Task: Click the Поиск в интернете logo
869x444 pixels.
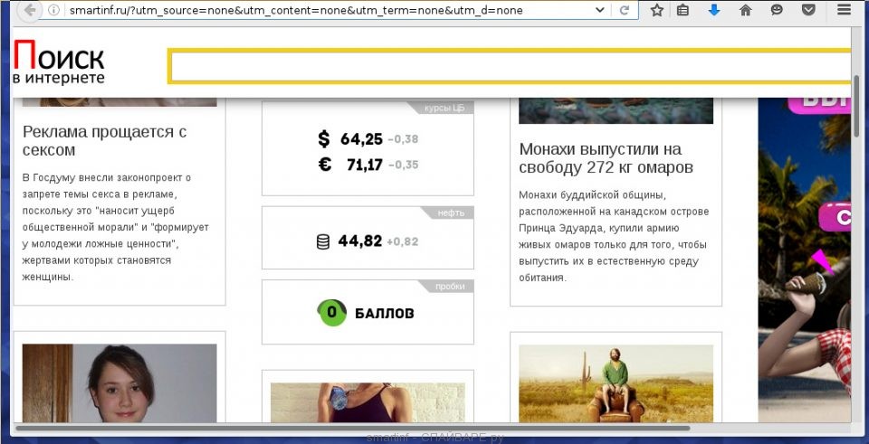Action: 58,62
